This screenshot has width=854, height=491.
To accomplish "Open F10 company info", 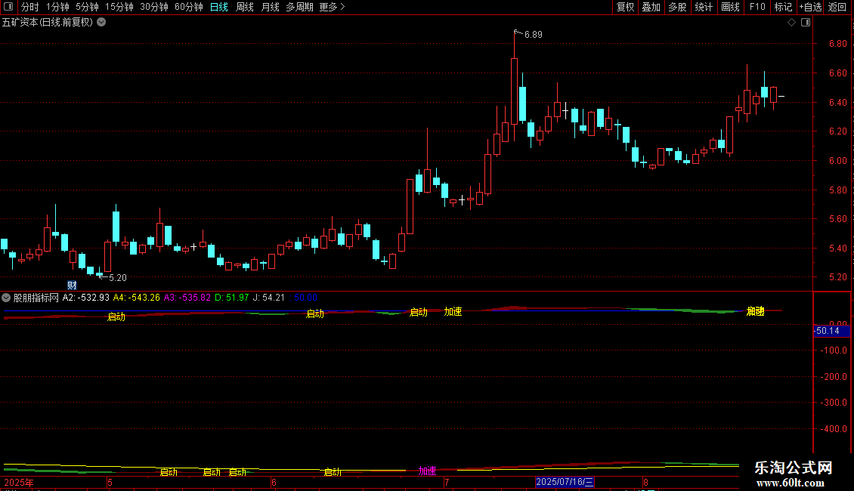I will [x=757, y=7].
